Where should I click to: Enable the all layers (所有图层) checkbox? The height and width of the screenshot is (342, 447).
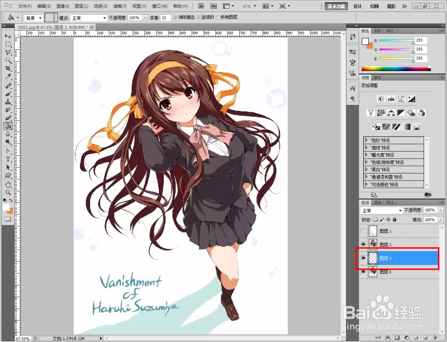coord(218,18)
